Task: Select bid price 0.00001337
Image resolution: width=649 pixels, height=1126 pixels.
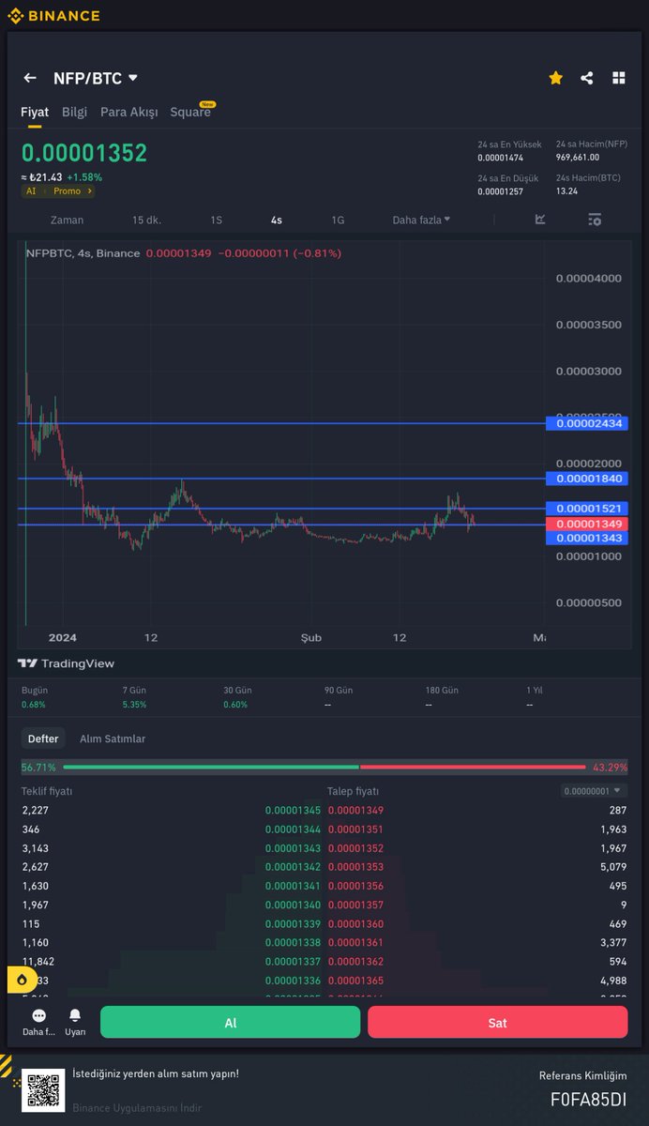Action: [x=293, y=961]
